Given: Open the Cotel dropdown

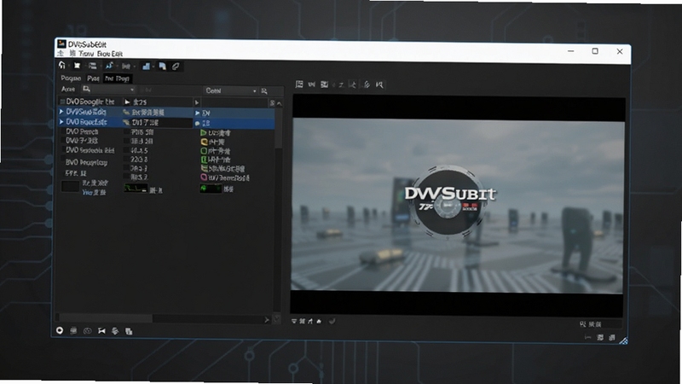Looking at the screenshot, I should 230,90.
